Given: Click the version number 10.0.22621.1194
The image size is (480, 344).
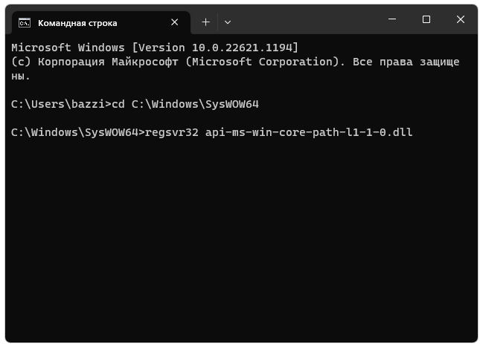Looking at the screenshot, I should (x=244, y=48).
